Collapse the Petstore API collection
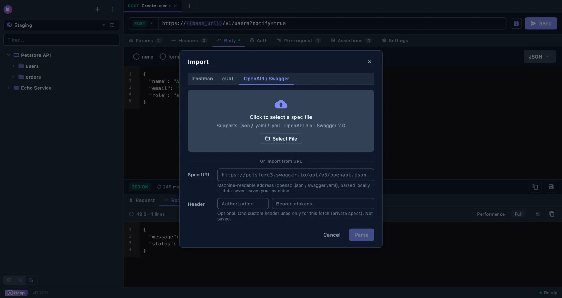562x298 pixels. click(9, 55)
